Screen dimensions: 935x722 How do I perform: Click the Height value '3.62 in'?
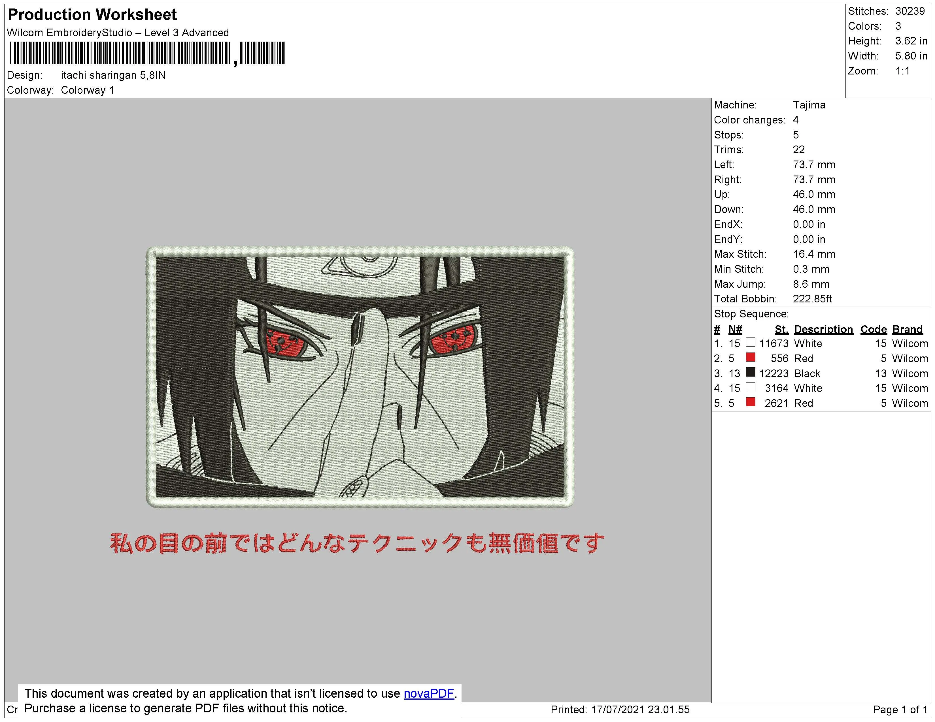point(911,41)
